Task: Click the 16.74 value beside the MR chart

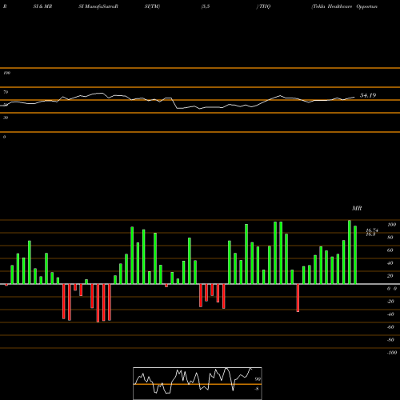Action: point(372,230)
